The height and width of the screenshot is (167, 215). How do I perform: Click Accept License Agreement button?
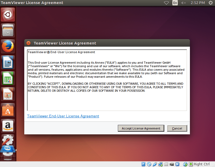tap(141, 128)
